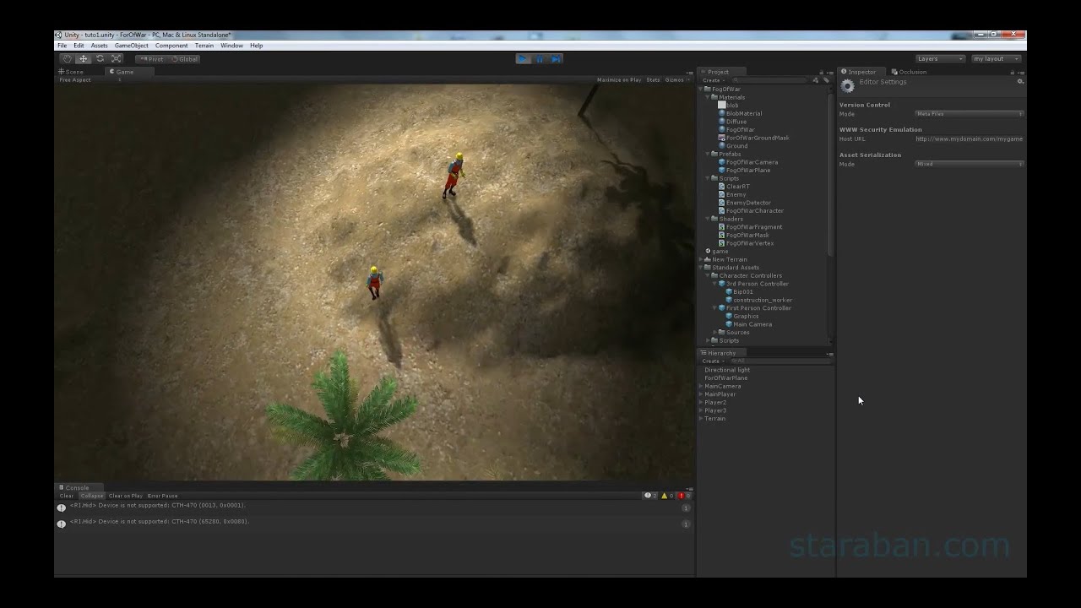Toggle Collapse in the Console
This screenshot has width=1081, height=608.
pyautogui.click(x=91, y=496)
